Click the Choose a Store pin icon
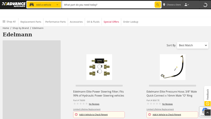 pos(164,5)
